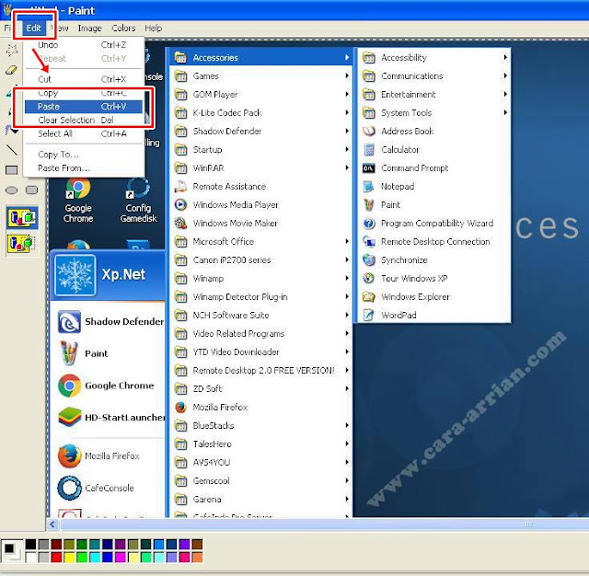589x576 pixels.
Task: Click the Address Book icon
Action: (x=369, y=131)
